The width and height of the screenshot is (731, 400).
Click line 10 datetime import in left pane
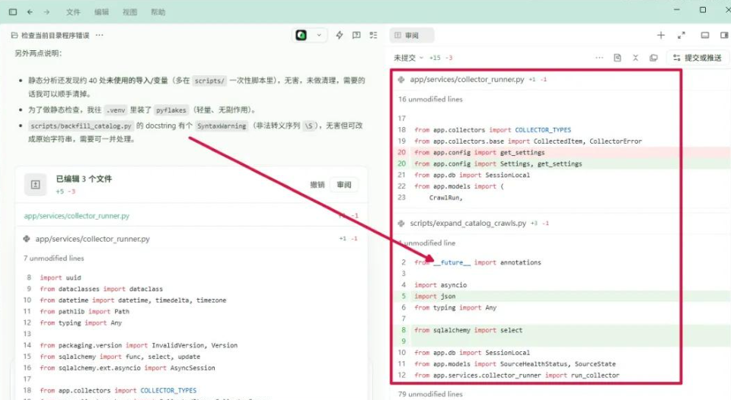(x=132, y=300)
